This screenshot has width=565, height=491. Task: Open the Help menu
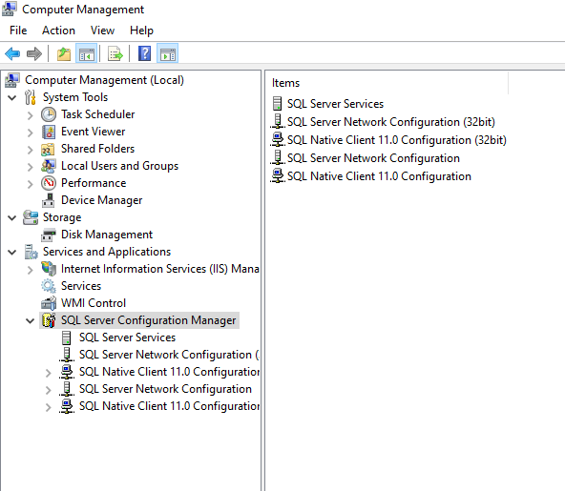[x=141, y=31]
